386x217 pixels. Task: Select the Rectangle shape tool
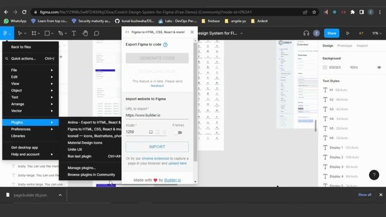(x=47, y=33)
